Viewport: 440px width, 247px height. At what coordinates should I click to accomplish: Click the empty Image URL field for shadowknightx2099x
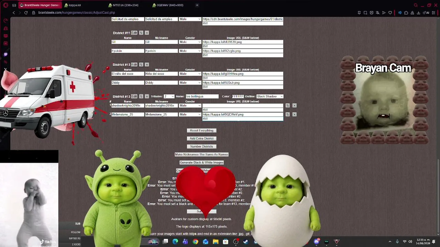click(243, 106)
